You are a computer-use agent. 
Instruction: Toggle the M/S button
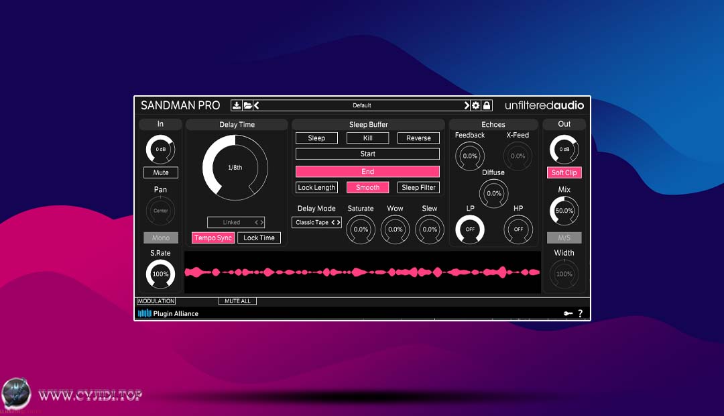tap(564, 238)
